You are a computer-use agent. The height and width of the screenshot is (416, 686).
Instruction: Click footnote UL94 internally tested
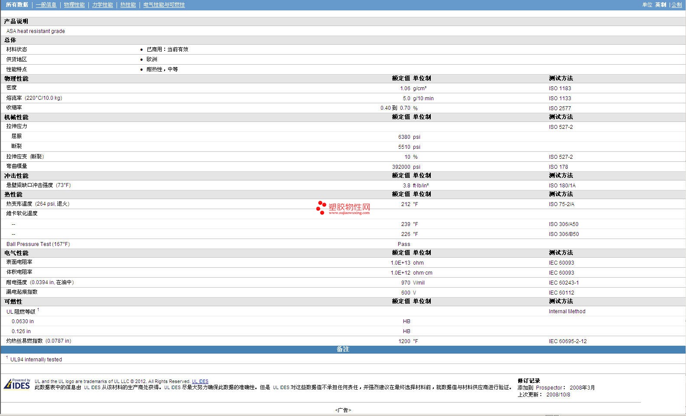click(x=36, y=360)
